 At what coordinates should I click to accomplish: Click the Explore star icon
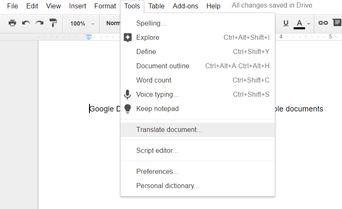[x=128, y=37]
